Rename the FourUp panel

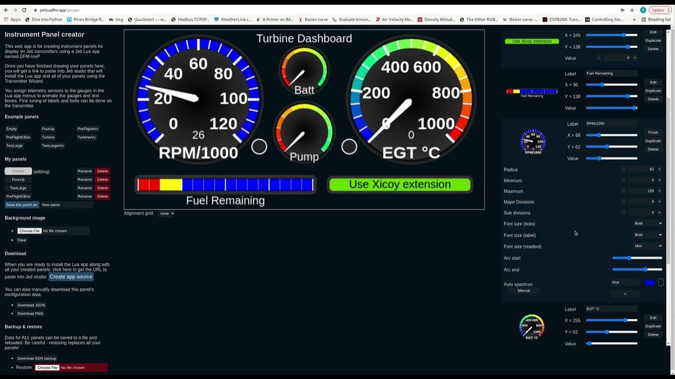tap(84, 179)
